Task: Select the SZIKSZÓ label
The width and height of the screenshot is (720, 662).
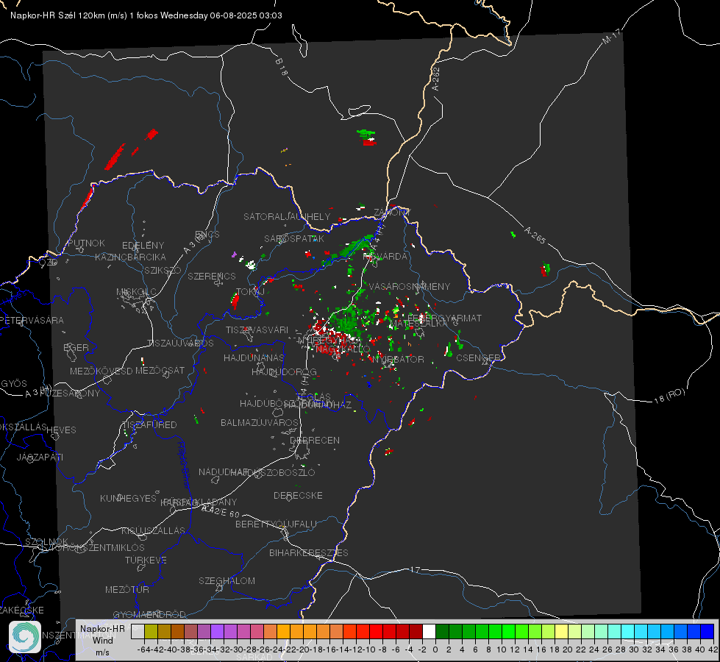Action: point(163,270)
